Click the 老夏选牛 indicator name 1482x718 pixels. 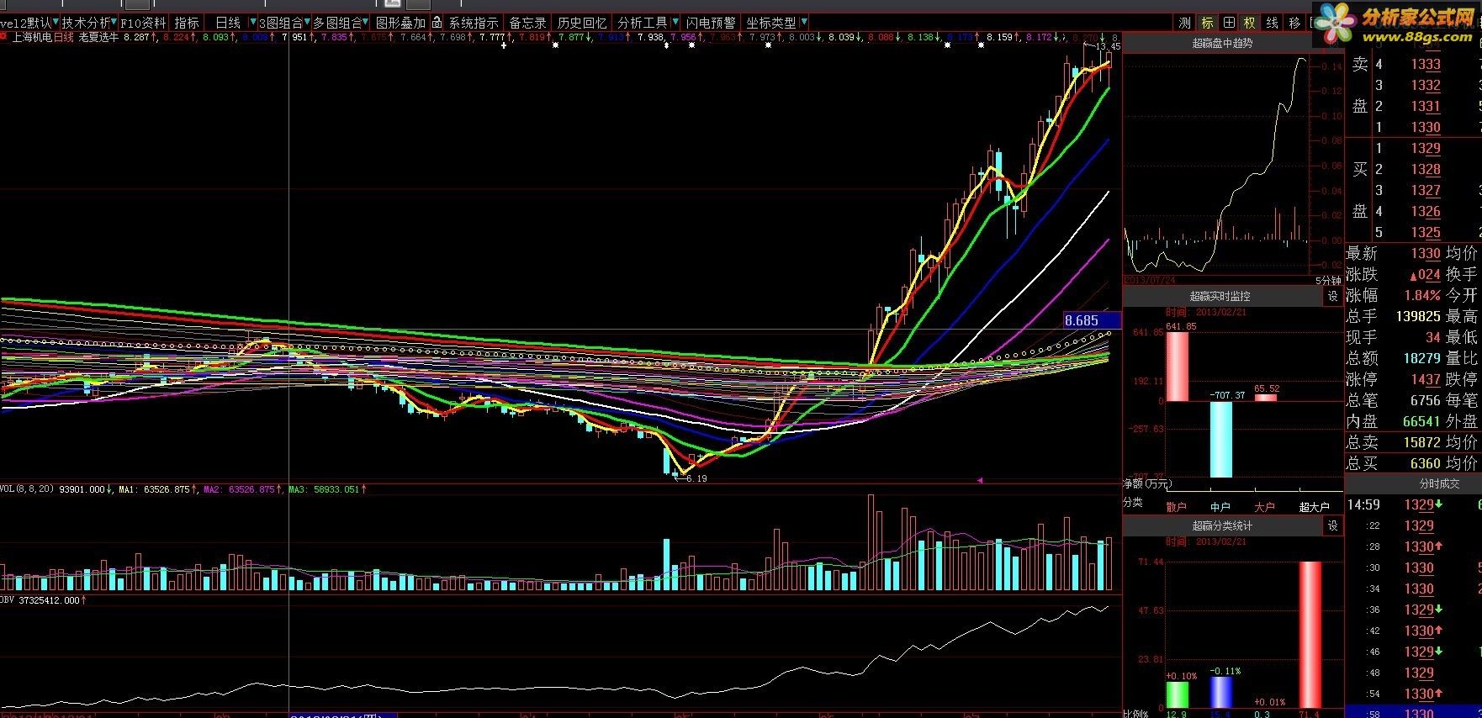pyautogui.click(x=98, y=37)
